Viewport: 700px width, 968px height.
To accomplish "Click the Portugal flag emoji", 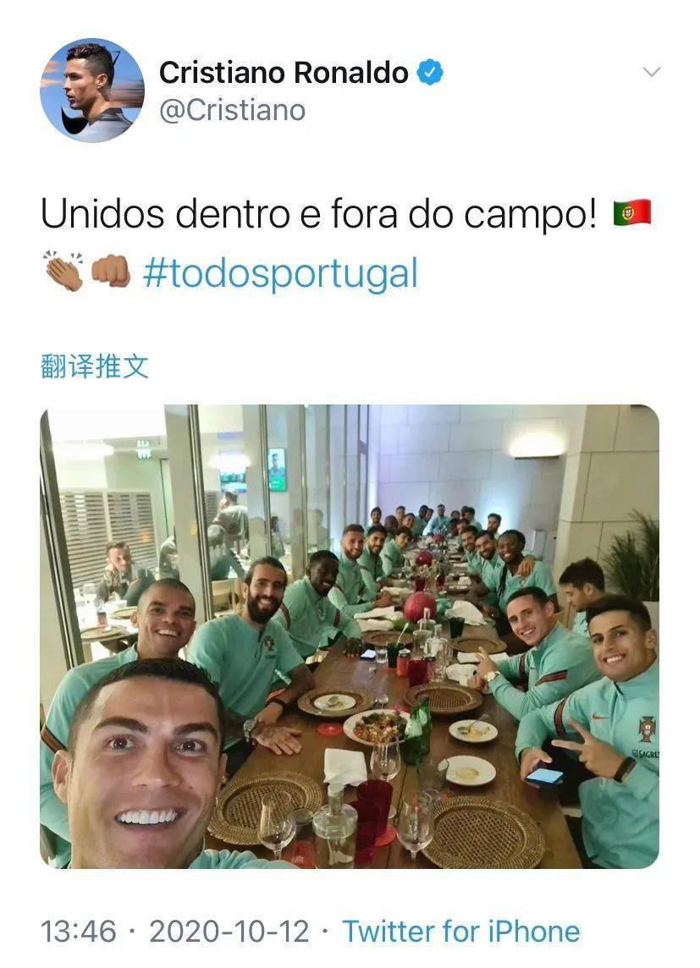I will pyautogui.click(x=631, y=213).
